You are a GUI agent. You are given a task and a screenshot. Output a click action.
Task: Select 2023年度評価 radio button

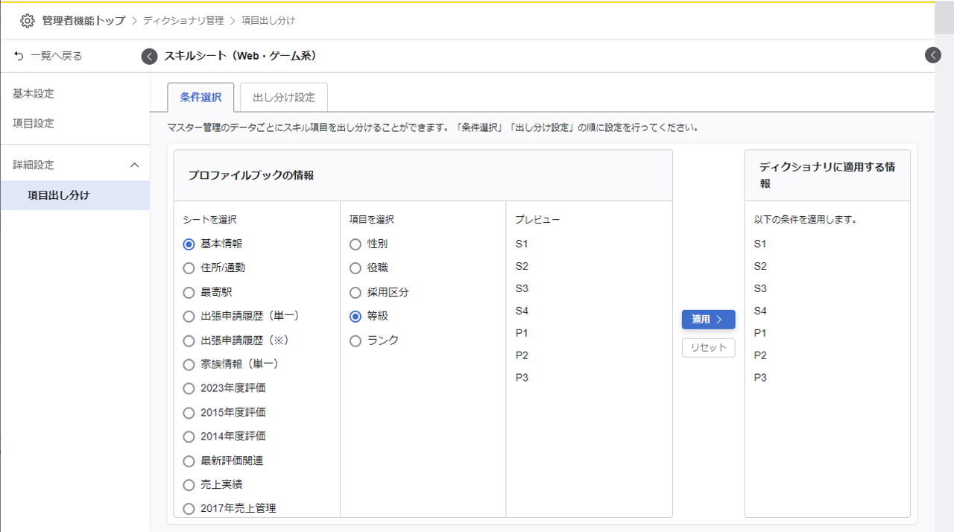(x=189, y=388)
